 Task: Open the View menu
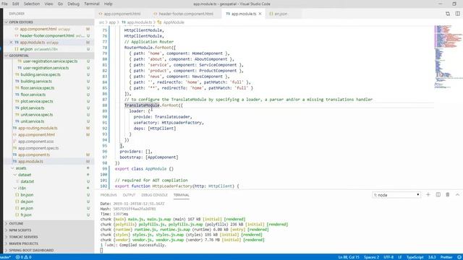48,4
